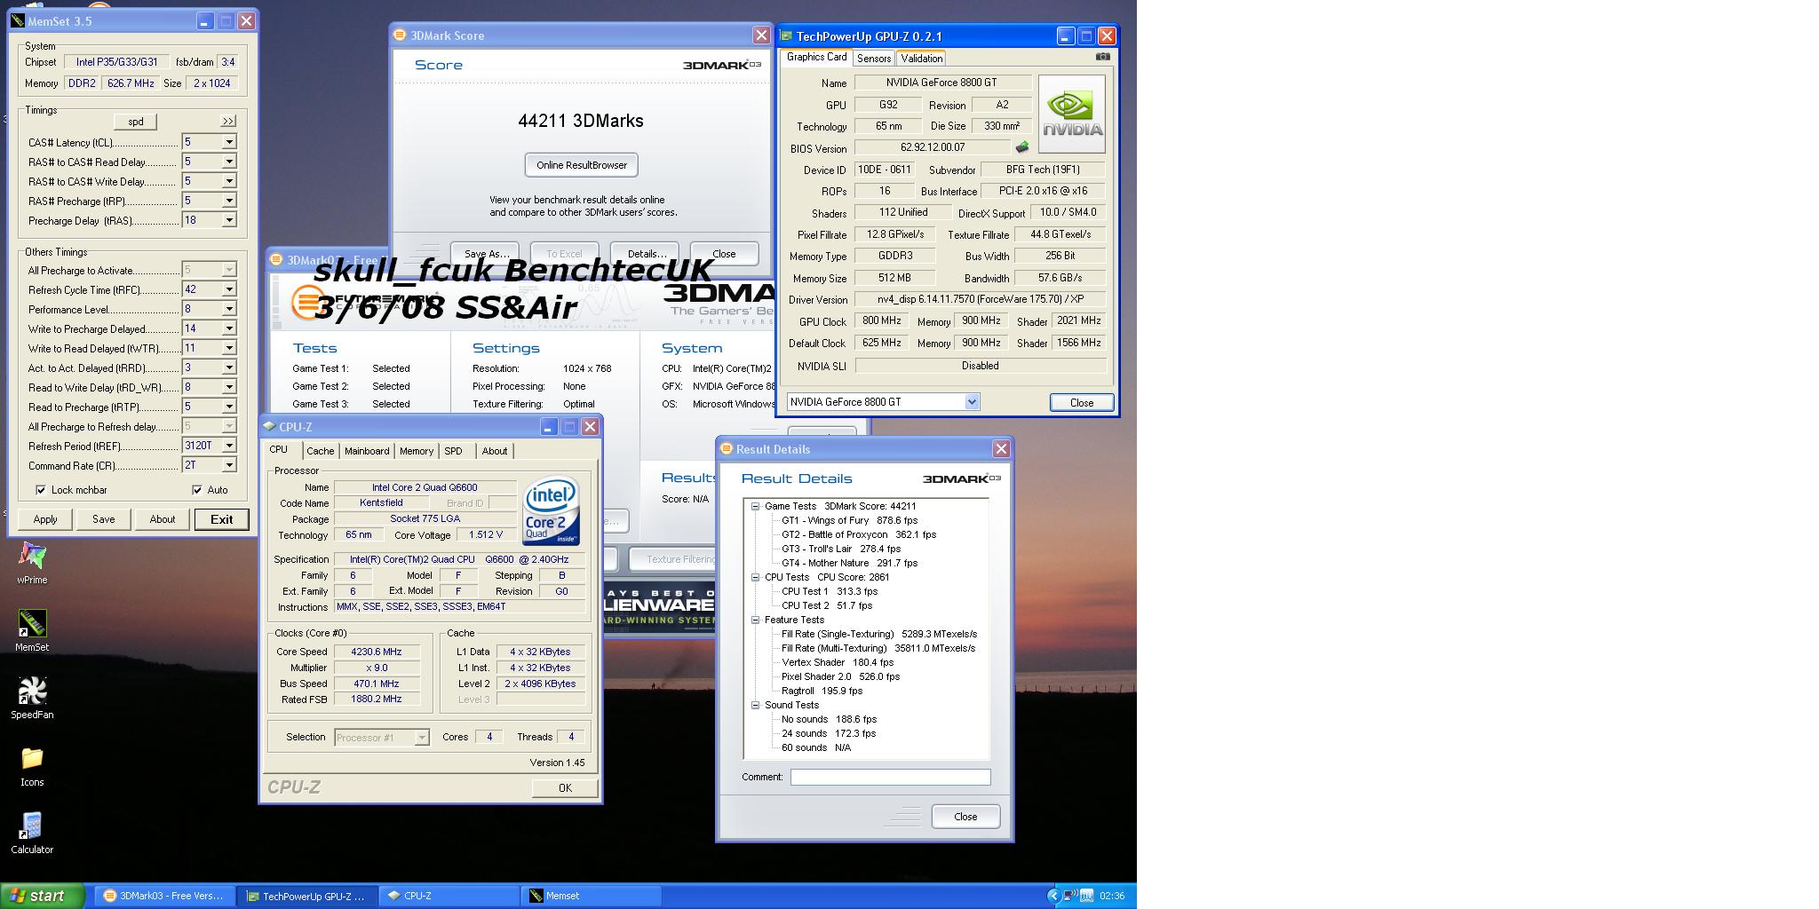Click Details button in 3DMark Score
Viewport: 1819px width, 909px height.
point(646,253)
